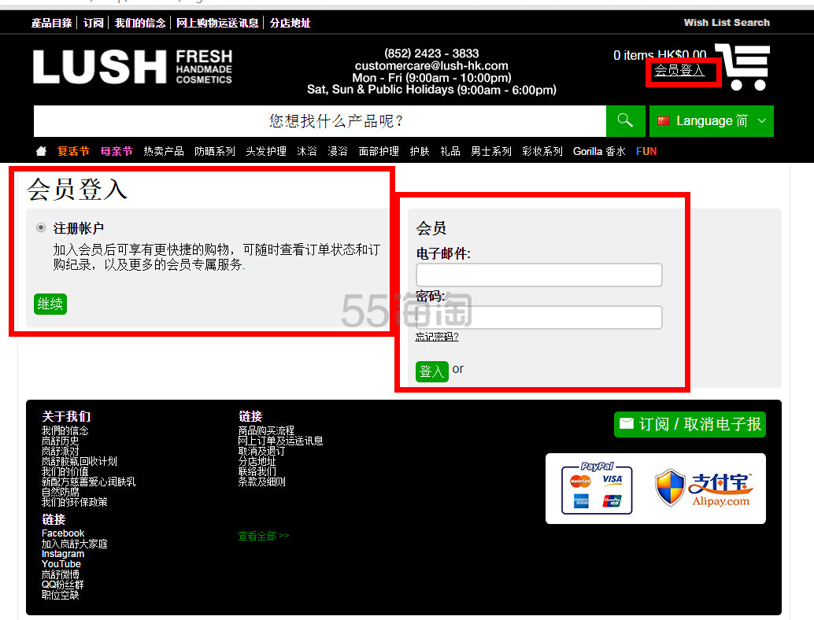Focus the product search field
Screen dimensions: 814x620
point(320,121)
